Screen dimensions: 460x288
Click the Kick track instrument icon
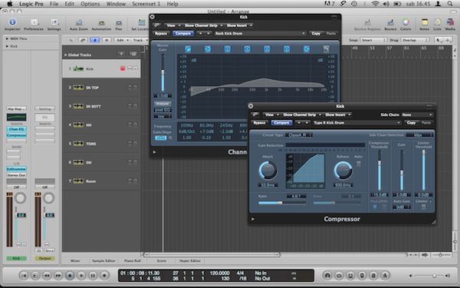[78, 68]
